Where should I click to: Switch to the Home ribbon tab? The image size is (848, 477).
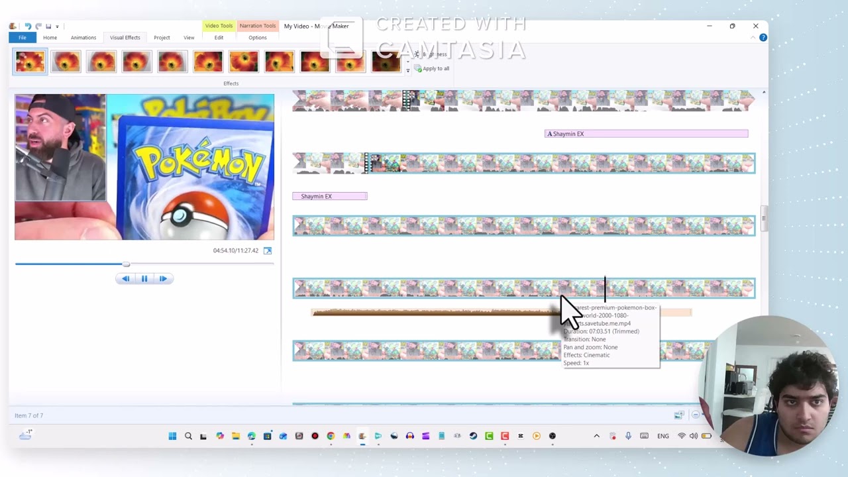point(50,38)
